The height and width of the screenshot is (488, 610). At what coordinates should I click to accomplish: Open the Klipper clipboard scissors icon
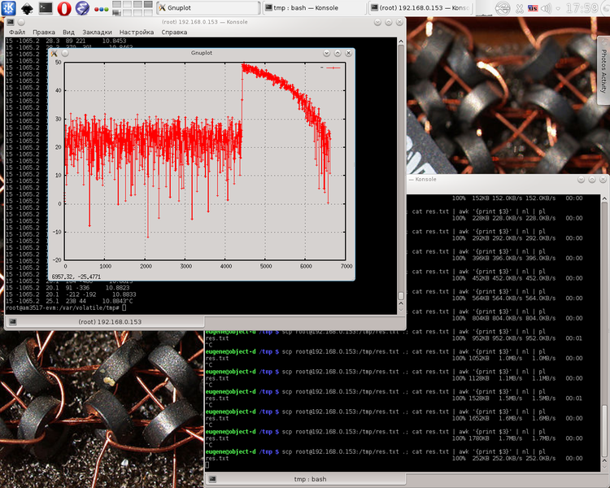(520, 8)
